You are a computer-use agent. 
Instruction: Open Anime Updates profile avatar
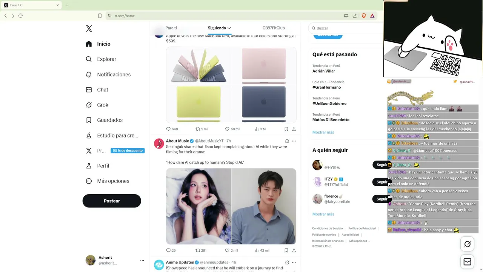[x=159, y=265]
